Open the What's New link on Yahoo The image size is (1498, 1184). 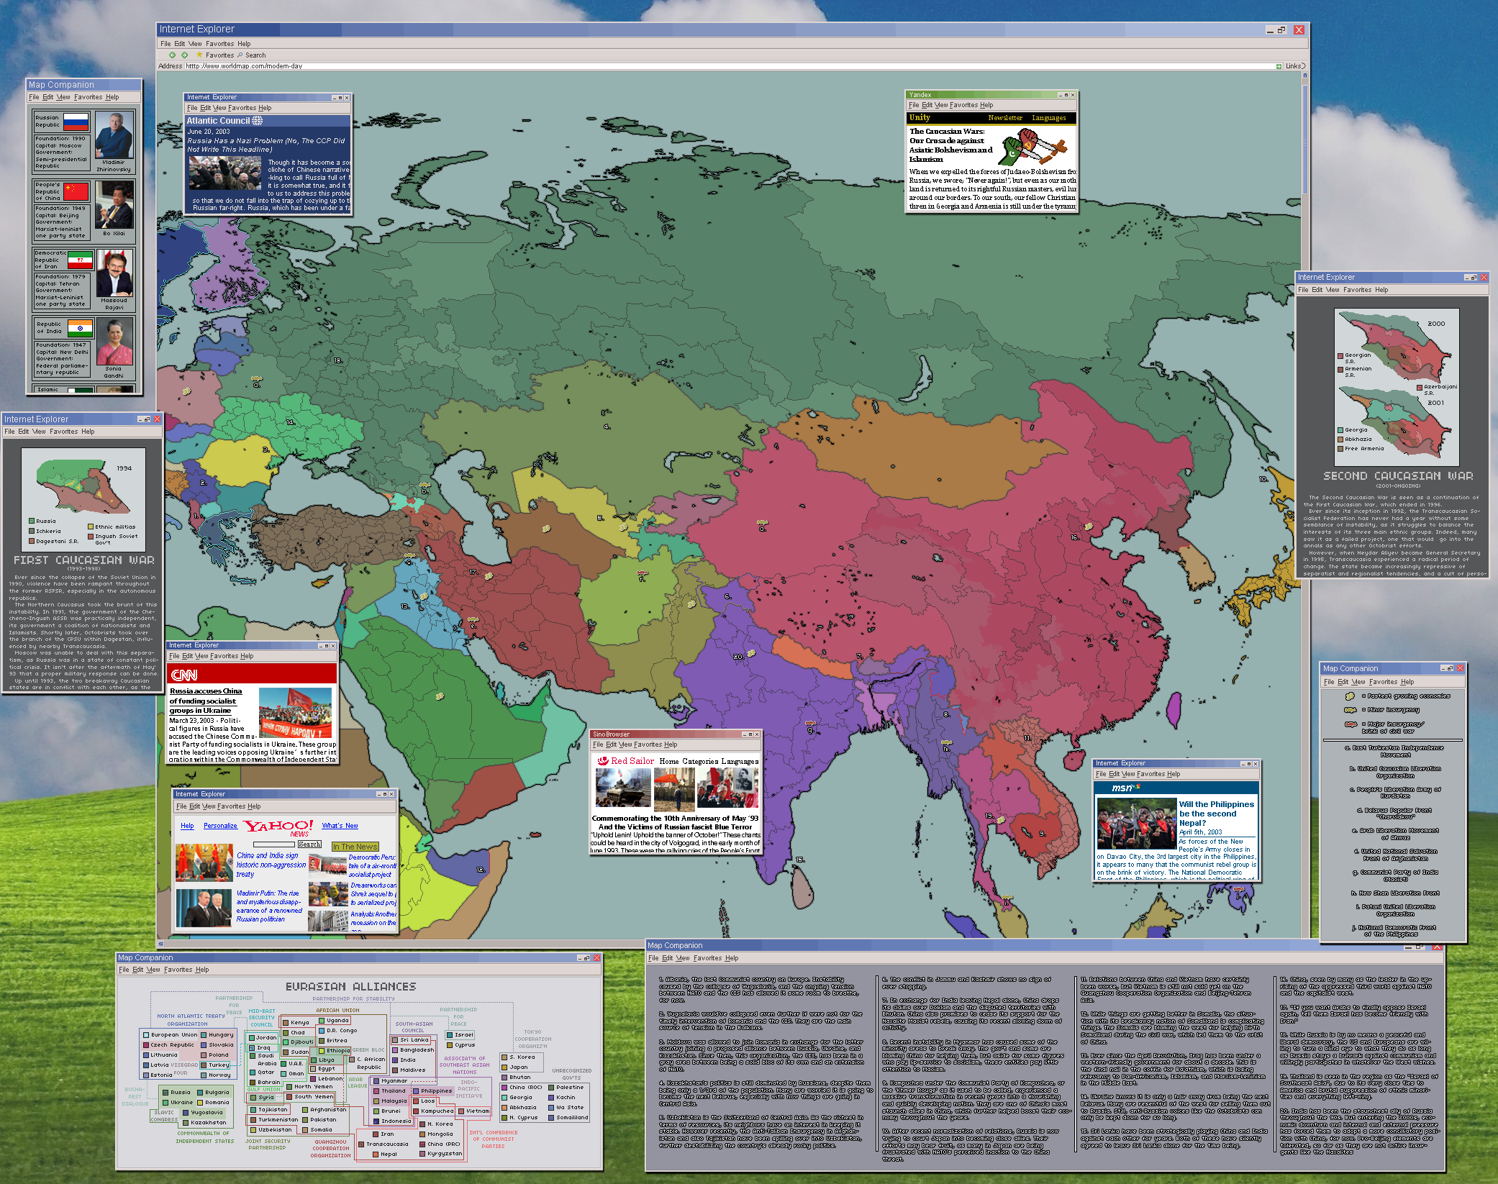point(340,826)
